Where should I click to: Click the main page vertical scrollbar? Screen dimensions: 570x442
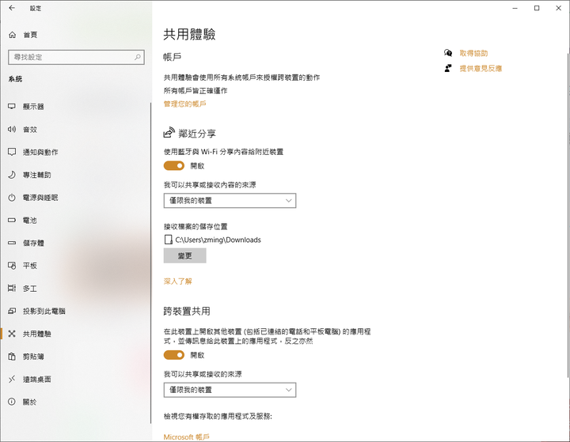568,215
